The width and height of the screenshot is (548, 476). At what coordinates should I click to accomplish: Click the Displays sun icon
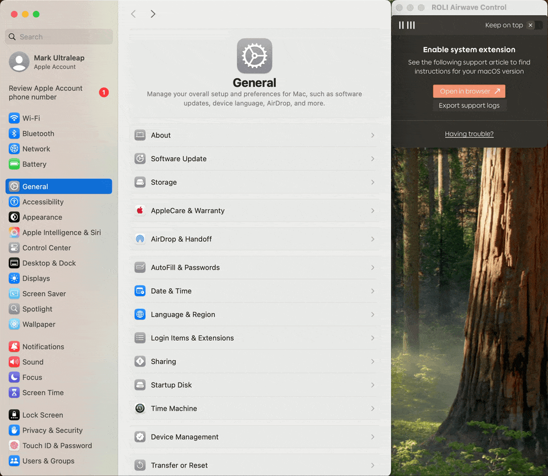click(x=14, y=279)
